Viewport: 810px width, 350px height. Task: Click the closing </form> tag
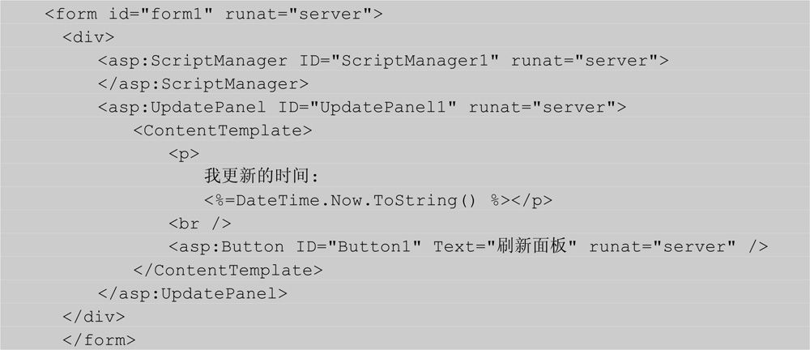point(99,340)
